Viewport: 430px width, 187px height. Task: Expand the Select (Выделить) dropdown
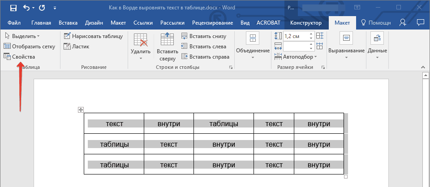pyautogui.click(x=22, y=36)
